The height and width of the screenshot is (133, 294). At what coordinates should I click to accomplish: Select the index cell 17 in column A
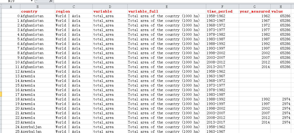tap(11, 94)
